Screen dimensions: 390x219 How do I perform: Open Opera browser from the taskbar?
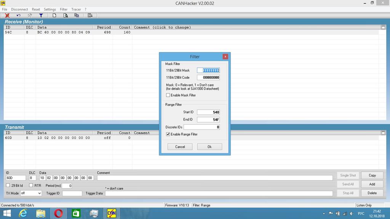pyautogui.click(x=58, y=213)
